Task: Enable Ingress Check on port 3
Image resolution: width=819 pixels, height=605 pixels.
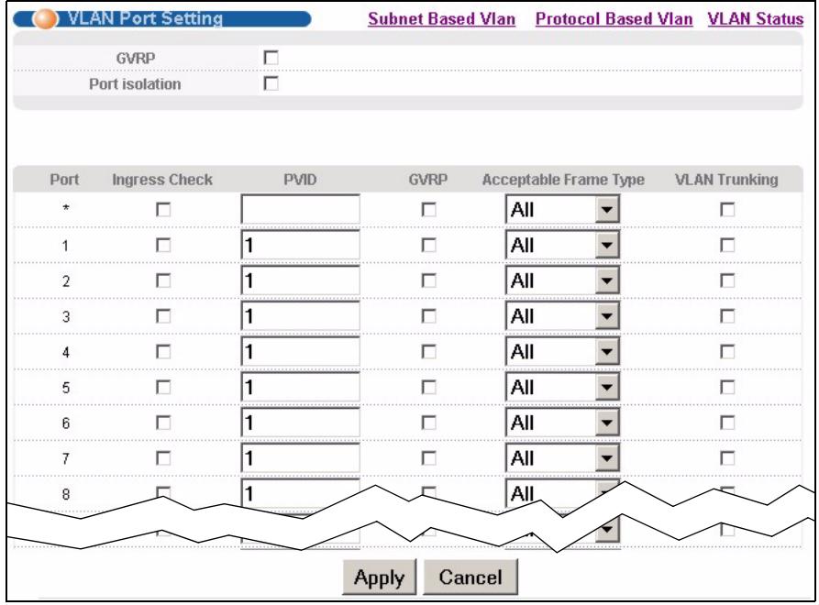Action: coord(163,316)
